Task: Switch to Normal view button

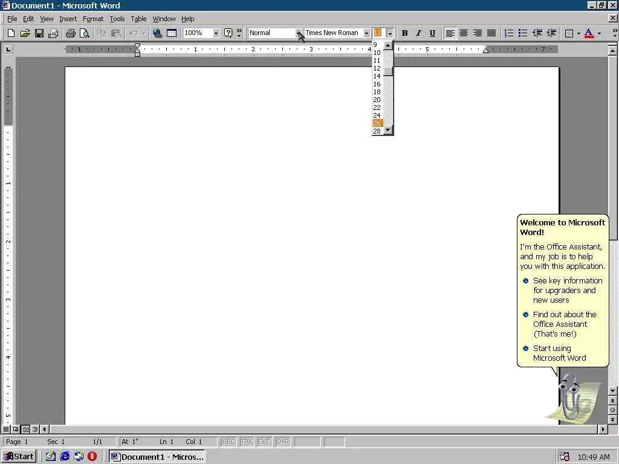Action: (x=6, y=429)
